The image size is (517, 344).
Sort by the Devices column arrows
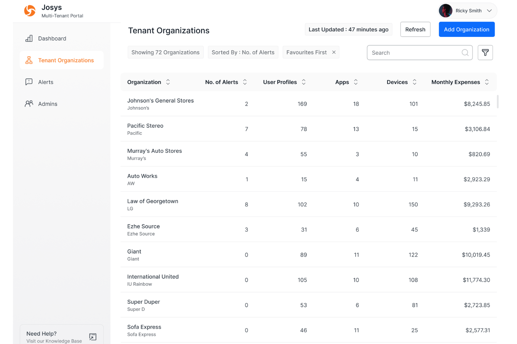click(x=414, y=82)
